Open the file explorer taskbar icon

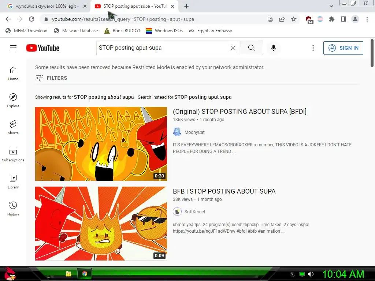pos(68,274)
